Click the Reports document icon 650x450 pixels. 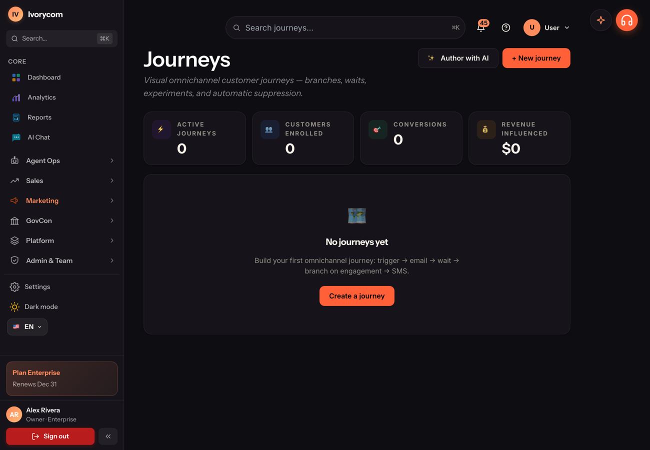[x=16, y=117]
